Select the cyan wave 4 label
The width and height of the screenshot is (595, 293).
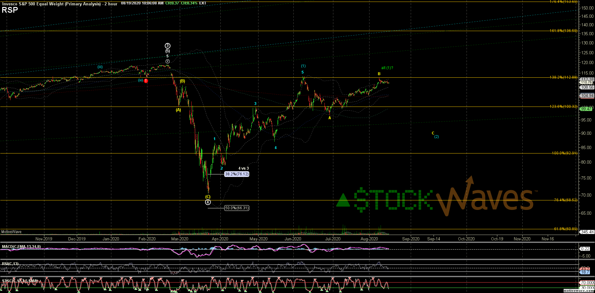[276, 148]
